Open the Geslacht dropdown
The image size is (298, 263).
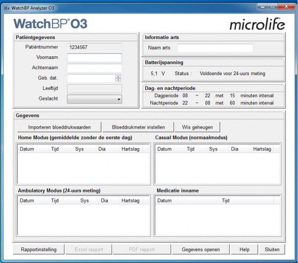(x=94, y=99)
